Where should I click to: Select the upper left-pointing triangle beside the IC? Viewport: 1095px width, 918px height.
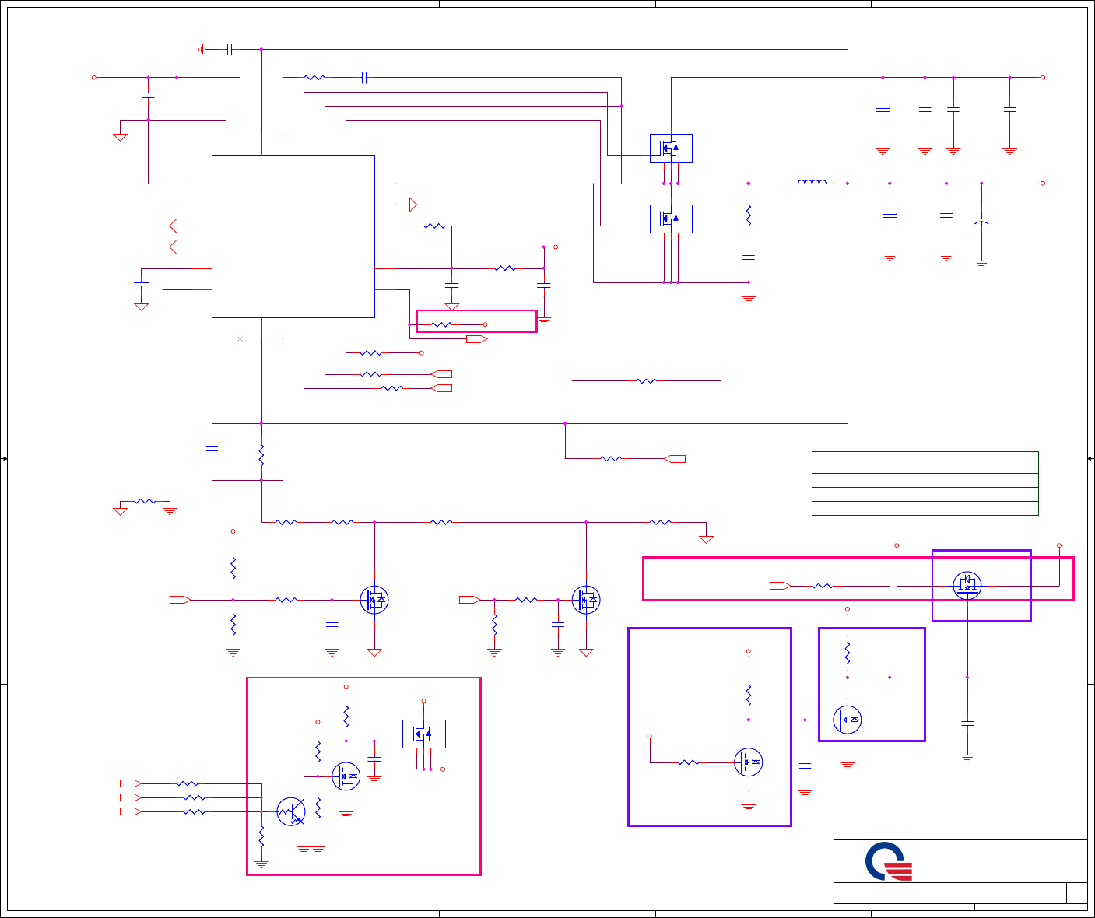(x=173, y=226)
